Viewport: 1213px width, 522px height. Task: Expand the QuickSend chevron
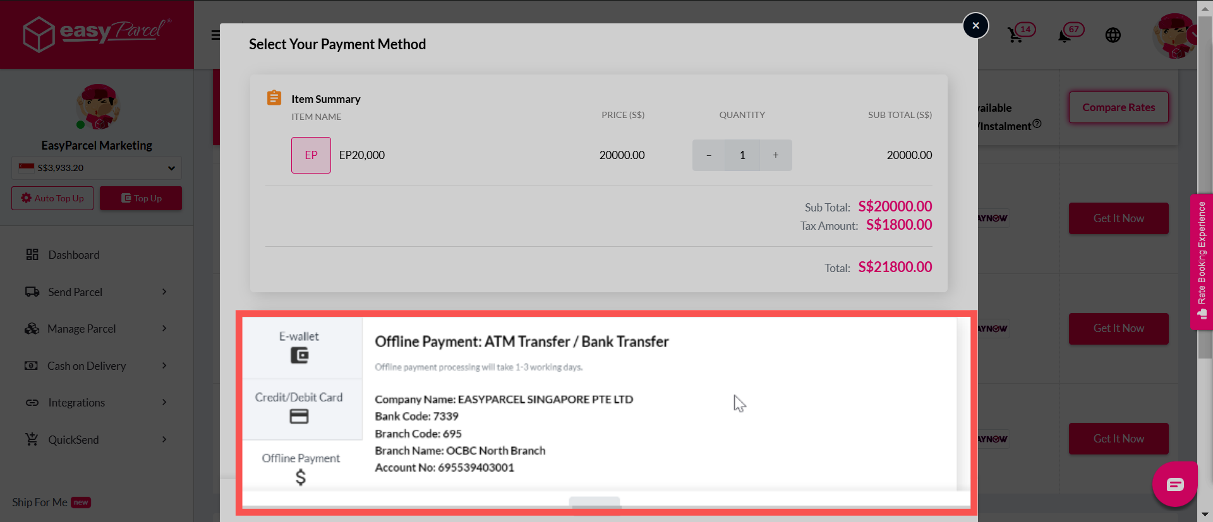click(164, 439)
